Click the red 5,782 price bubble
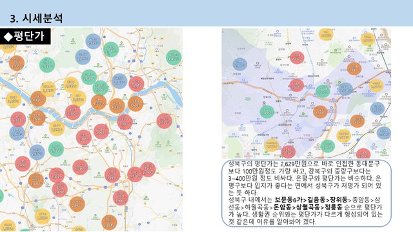Image resolution: width=413 pixels, height=232 pixels. click(x=73, y=112)
